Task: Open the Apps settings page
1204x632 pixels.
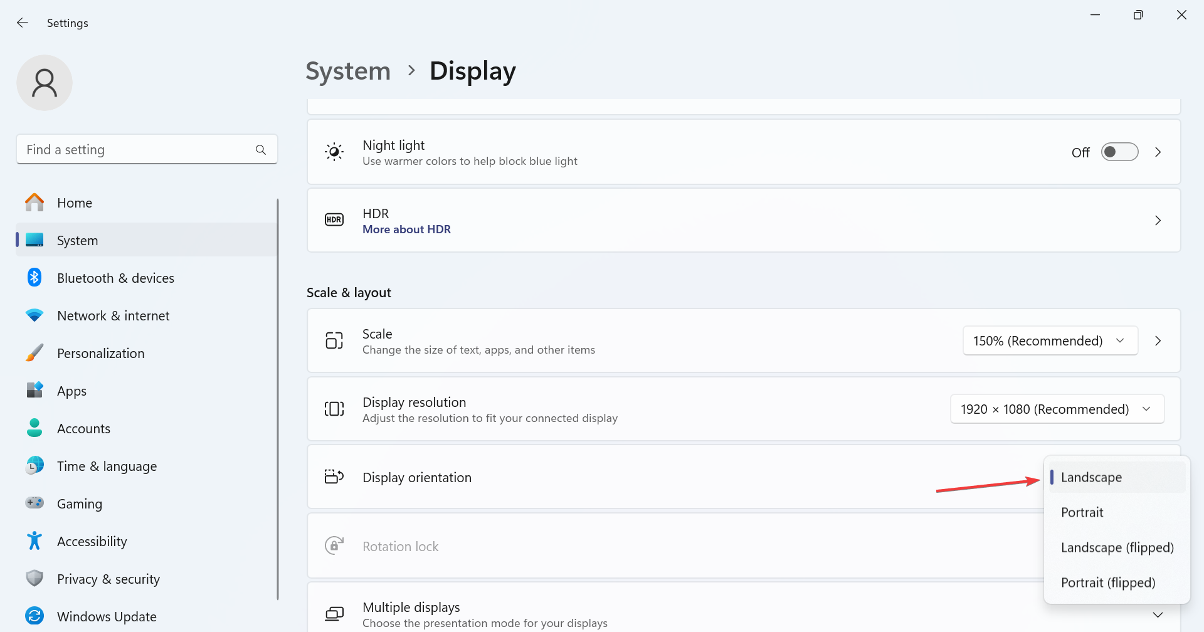Action: (x=146, y=391)
